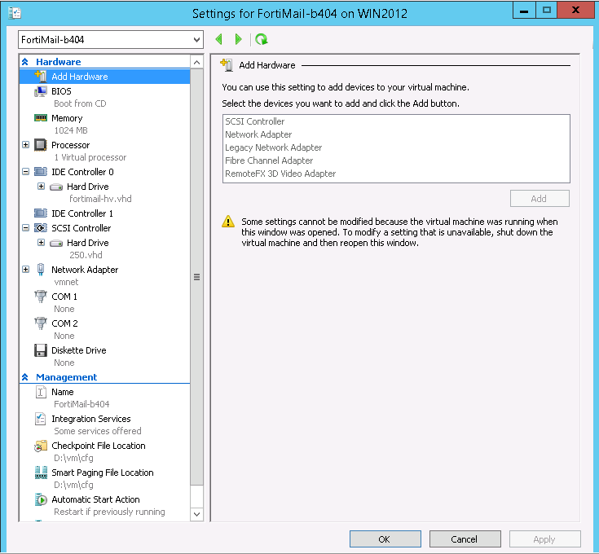Click the Checkpoint File Location icon

click(x=41, y=446)
